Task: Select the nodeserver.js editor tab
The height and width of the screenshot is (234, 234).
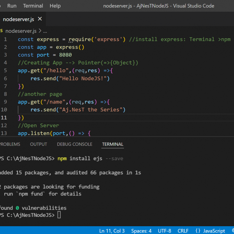Action: [18, 19]
